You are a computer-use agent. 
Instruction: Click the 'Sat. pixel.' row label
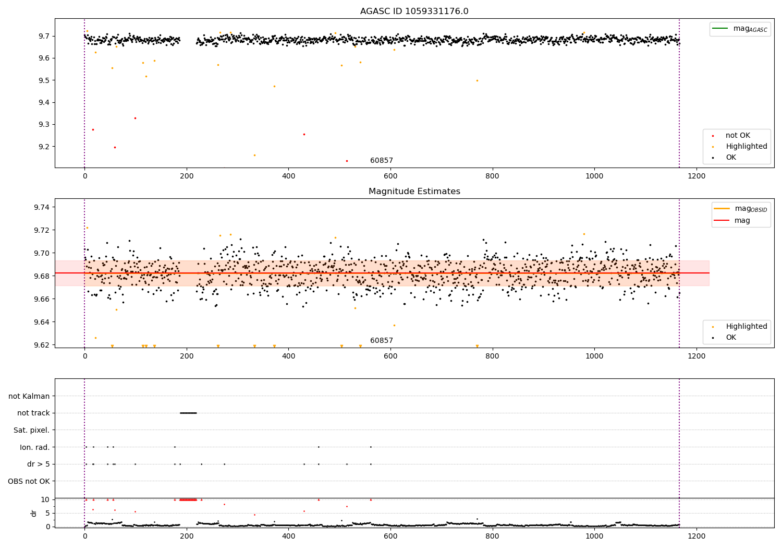tap(32, 430)
